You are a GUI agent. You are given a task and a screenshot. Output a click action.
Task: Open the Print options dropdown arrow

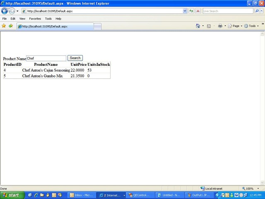click(x=225, y=26)
